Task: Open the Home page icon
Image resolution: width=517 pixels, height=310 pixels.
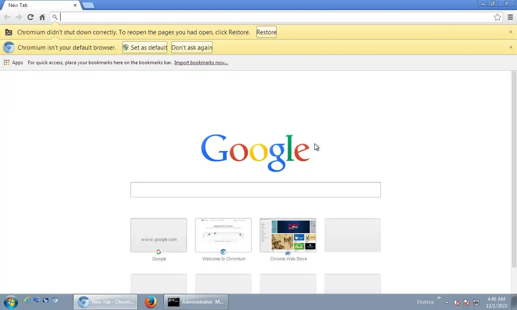Action: (42, 17)
